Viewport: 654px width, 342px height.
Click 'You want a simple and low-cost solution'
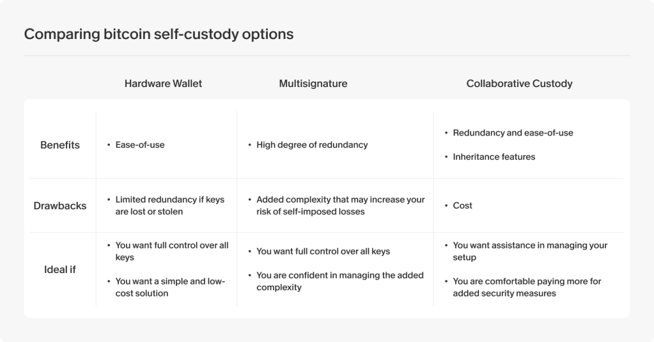(x=170, y=287)
